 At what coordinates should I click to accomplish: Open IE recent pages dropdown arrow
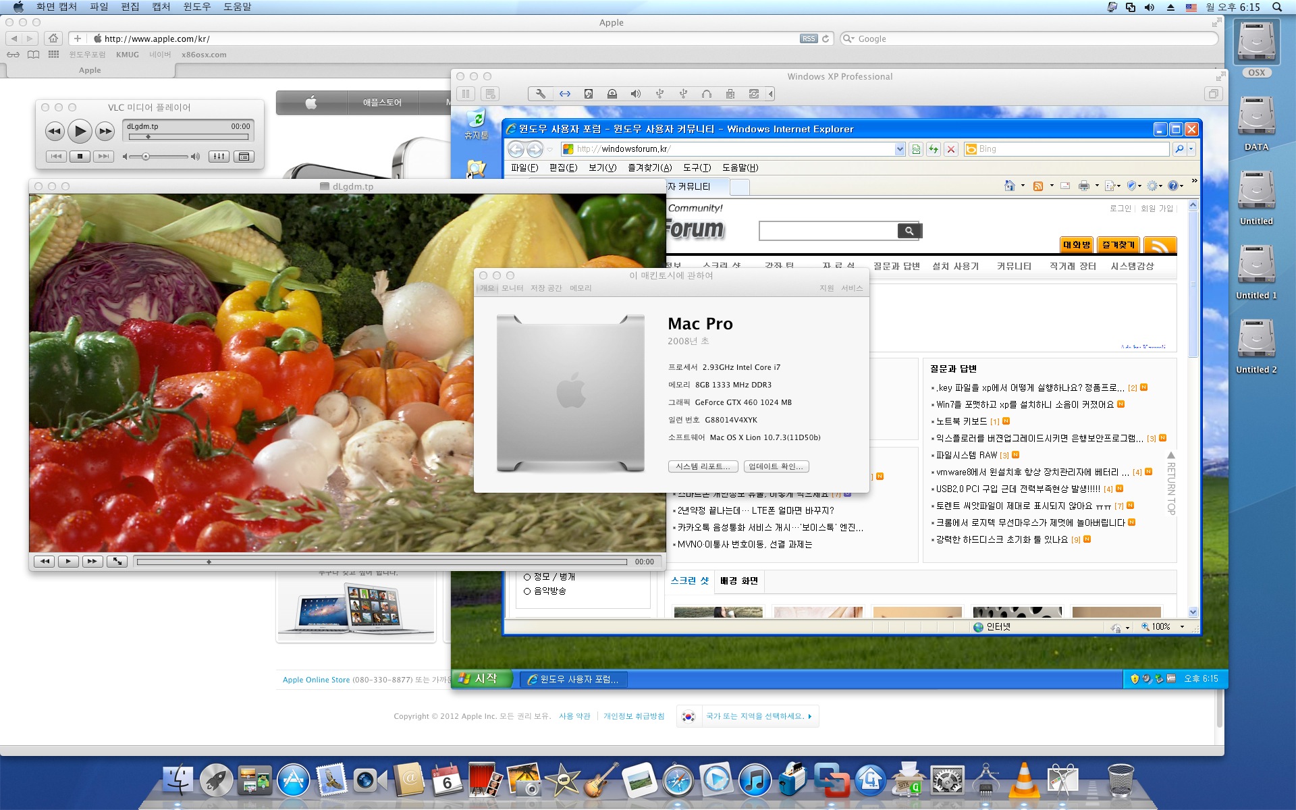pos(550,149)
